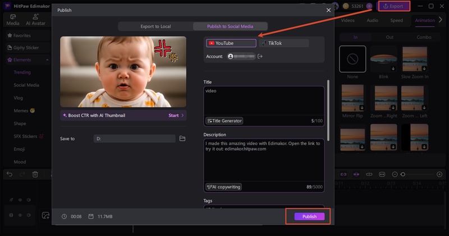Apply the Mirror Flip animation

click(x=352, y=98)
